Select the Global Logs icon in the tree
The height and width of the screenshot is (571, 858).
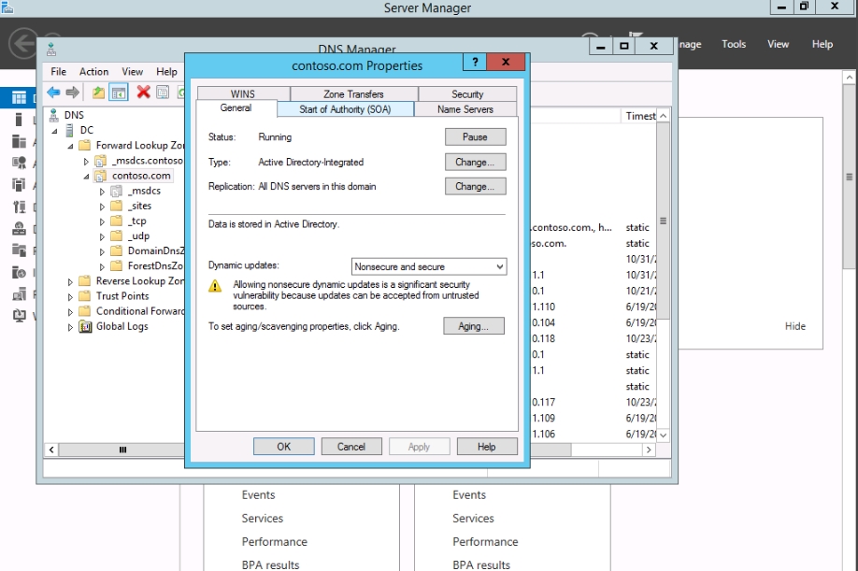coord(85,326)
